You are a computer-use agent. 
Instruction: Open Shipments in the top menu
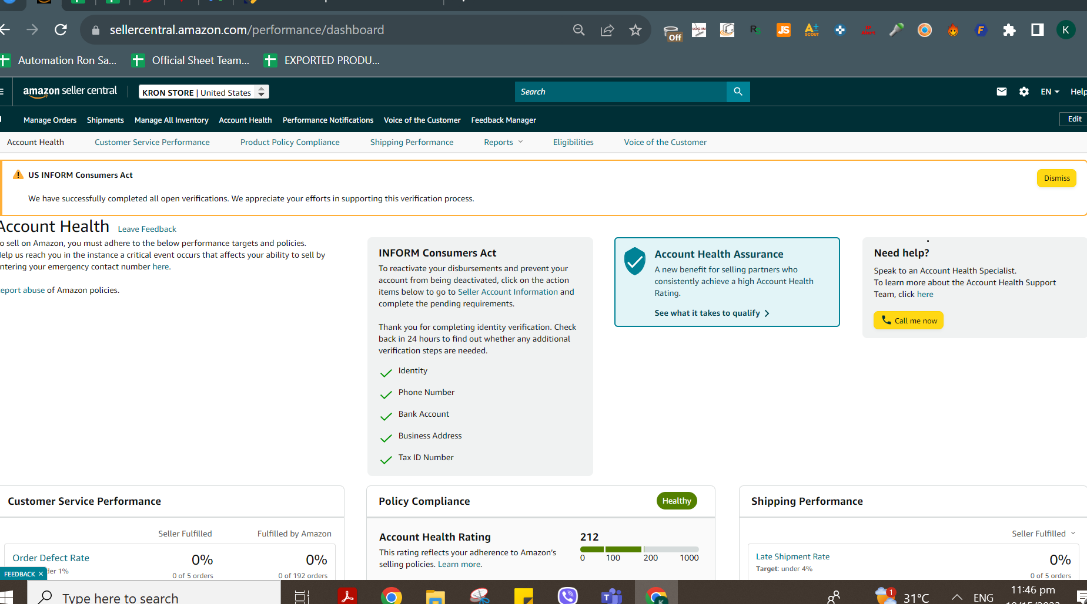(x=105, y=120)
